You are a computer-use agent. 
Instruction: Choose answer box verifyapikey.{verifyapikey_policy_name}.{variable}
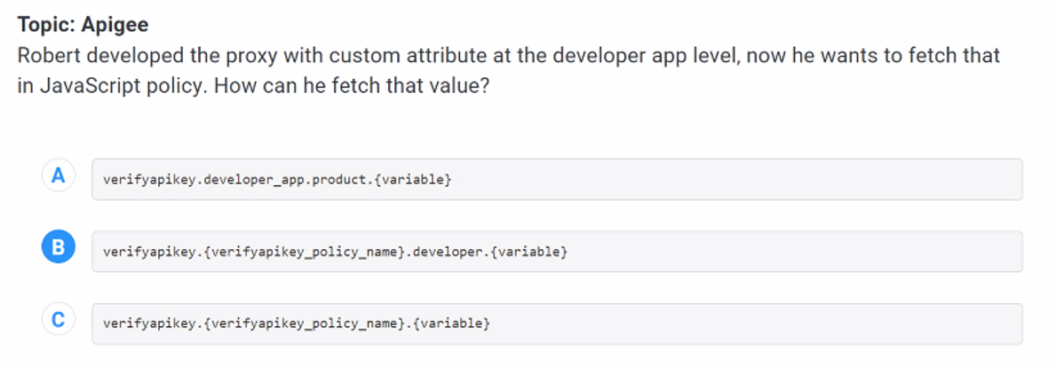click(x=557, y=323)
